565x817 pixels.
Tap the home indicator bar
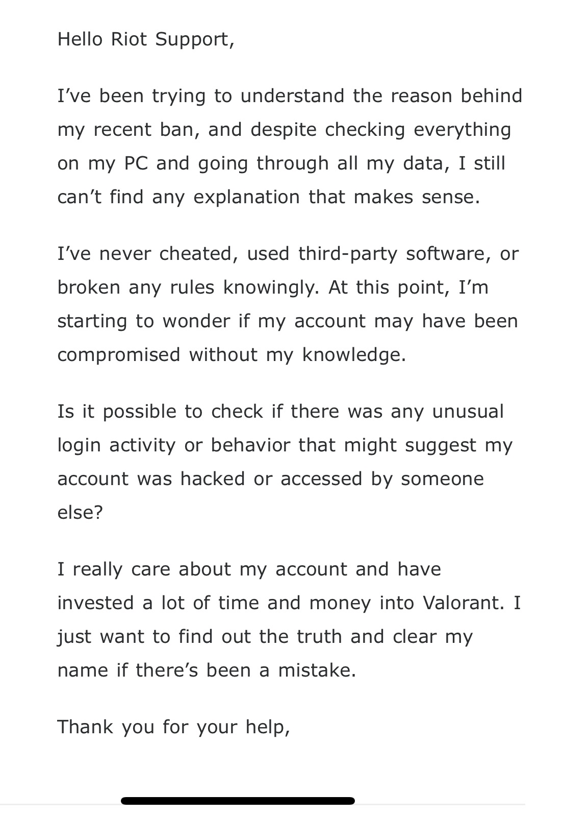[238, 801]
